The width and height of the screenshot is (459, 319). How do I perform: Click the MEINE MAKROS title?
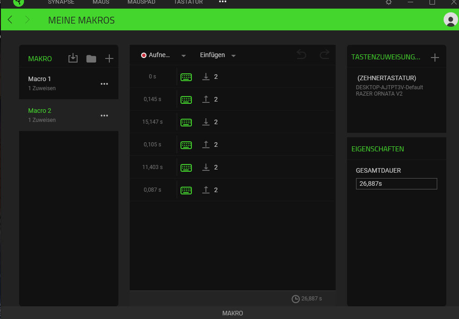pyautogui.click(x=81, y=20)
